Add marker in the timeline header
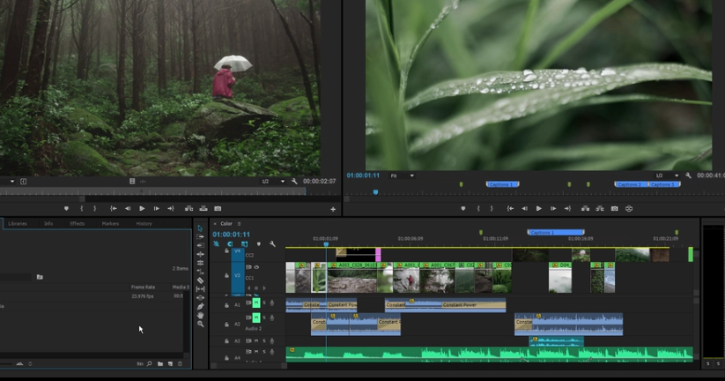Screen dimensions: 725x381 coord(258,244)
